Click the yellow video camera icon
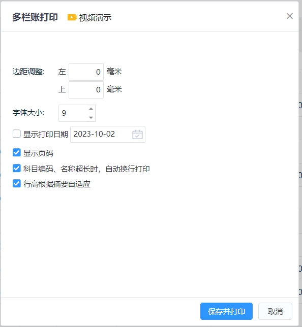The width and height of the screenshot is (302, 327). [x=72, y=17]
